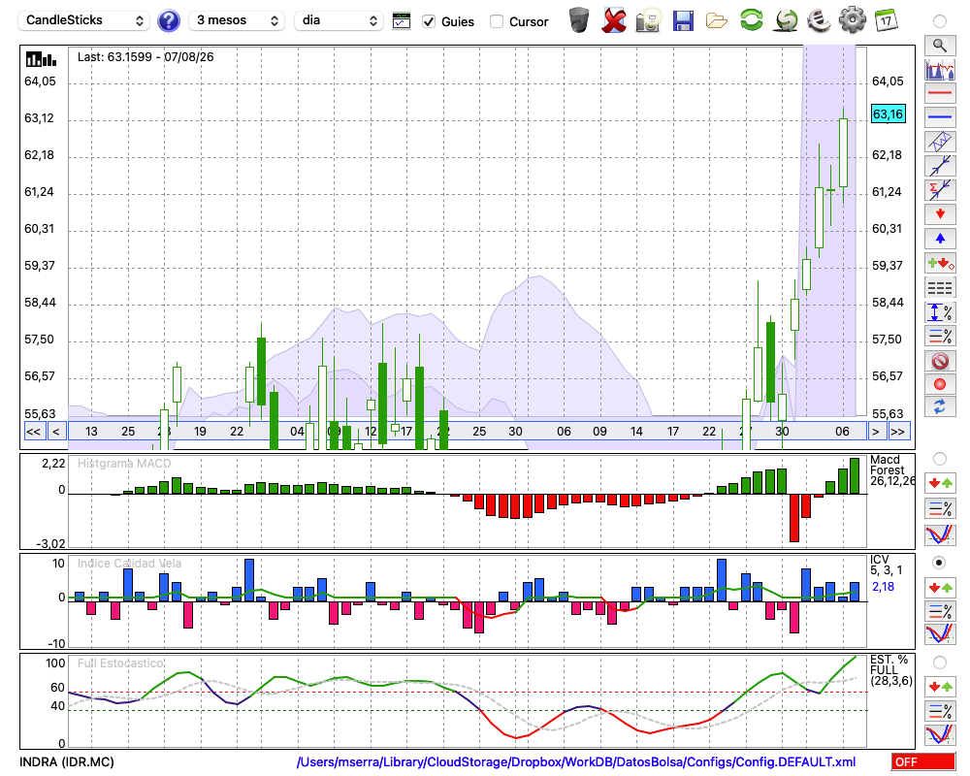The height and width of the screenshot is (776, 970).
Task: Click MACD panel oscillator curve button
Action: click(x=940, y=534)
